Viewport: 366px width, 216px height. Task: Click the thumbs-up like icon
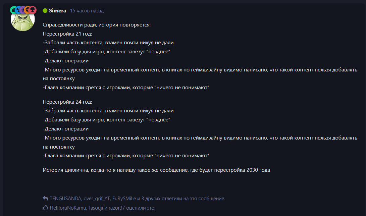click(x=45, y=208)
